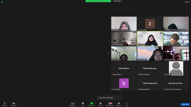Click the "Diva Aulia" name label
Image resolution: width=191 pixels, height=107 pixels.
[168, 75]
